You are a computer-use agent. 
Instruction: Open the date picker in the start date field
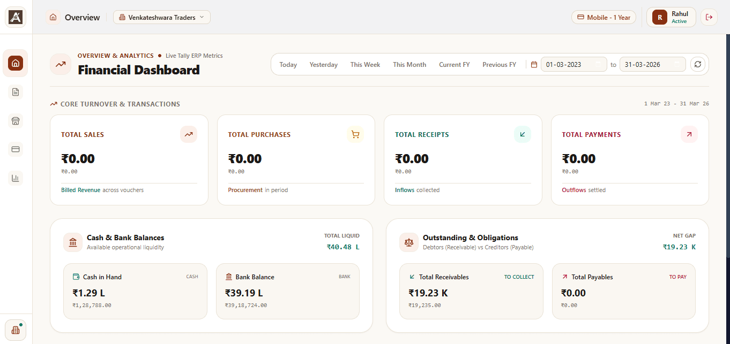coord(599,64)
